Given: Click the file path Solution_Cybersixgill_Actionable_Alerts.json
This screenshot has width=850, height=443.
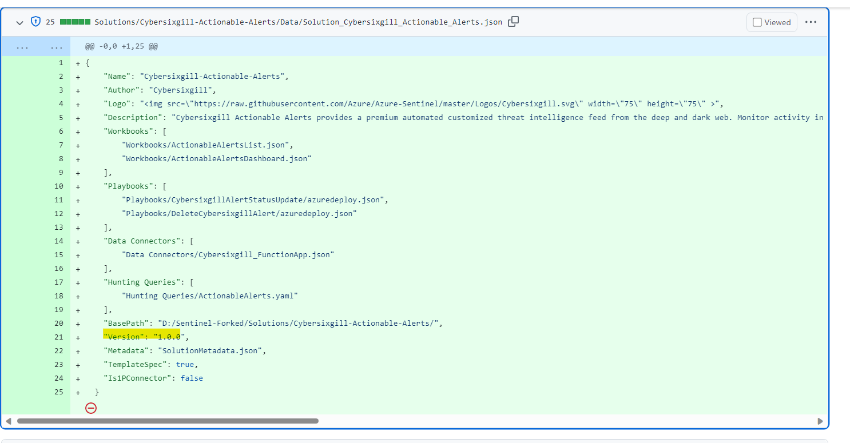Looking at the screenshot, I should click(x=298, y=22).
